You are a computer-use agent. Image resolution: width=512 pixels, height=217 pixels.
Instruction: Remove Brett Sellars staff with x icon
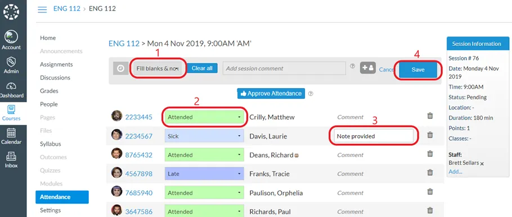(482, 164)
